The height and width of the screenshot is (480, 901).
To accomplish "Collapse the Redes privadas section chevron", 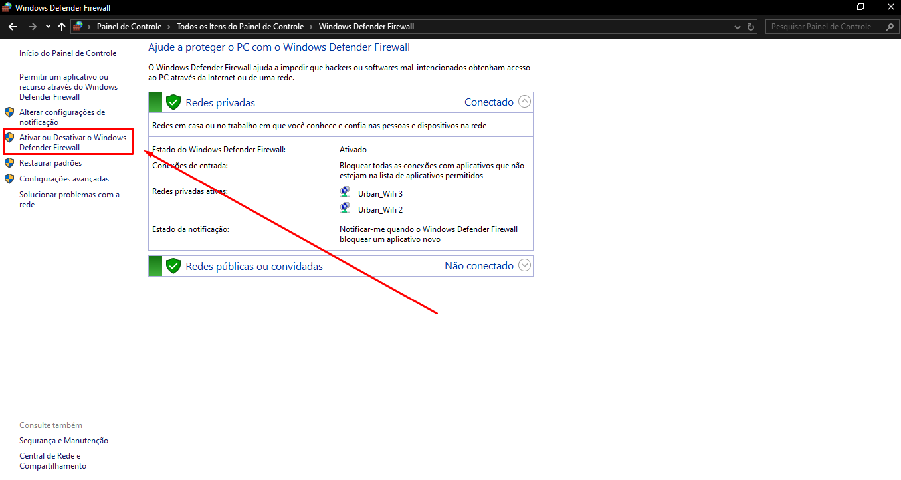I will tap(524, 102).
